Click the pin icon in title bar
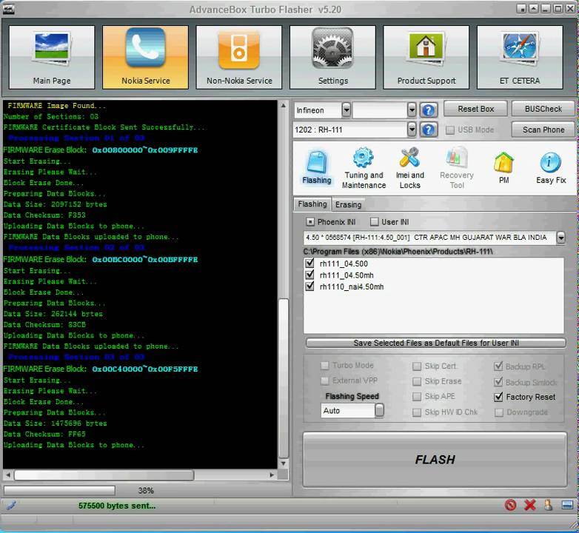579x533 pixels. (x=521, y=8)
